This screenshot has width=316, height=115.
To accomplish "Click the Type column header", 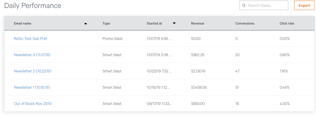I will 106,23.
